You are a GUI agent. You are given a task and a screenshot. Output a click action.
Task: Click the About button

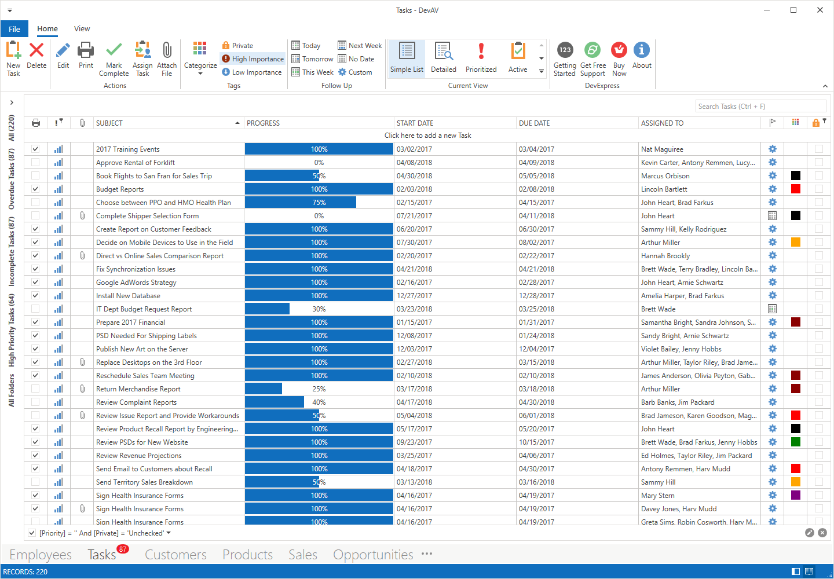click(x=642, y=58)
